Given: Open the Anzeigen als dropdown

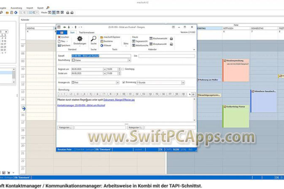Looking at the screenshot, I should point(118,82).
